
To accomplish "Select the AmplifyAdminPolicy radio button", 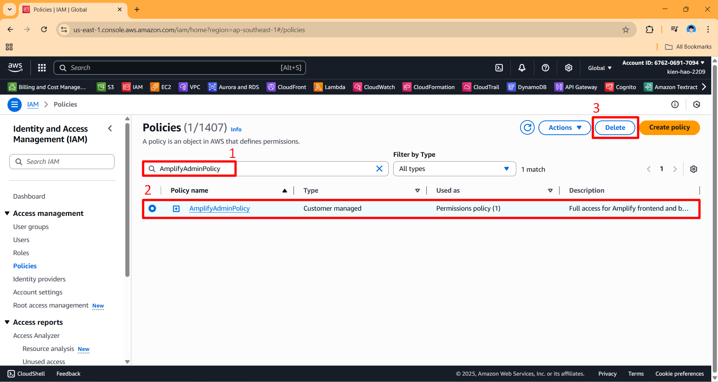I will click(152, 208).
